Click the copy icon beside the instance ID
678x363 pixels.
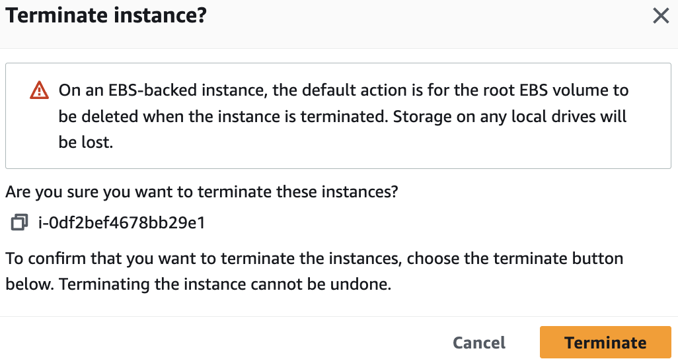point(19,222)
